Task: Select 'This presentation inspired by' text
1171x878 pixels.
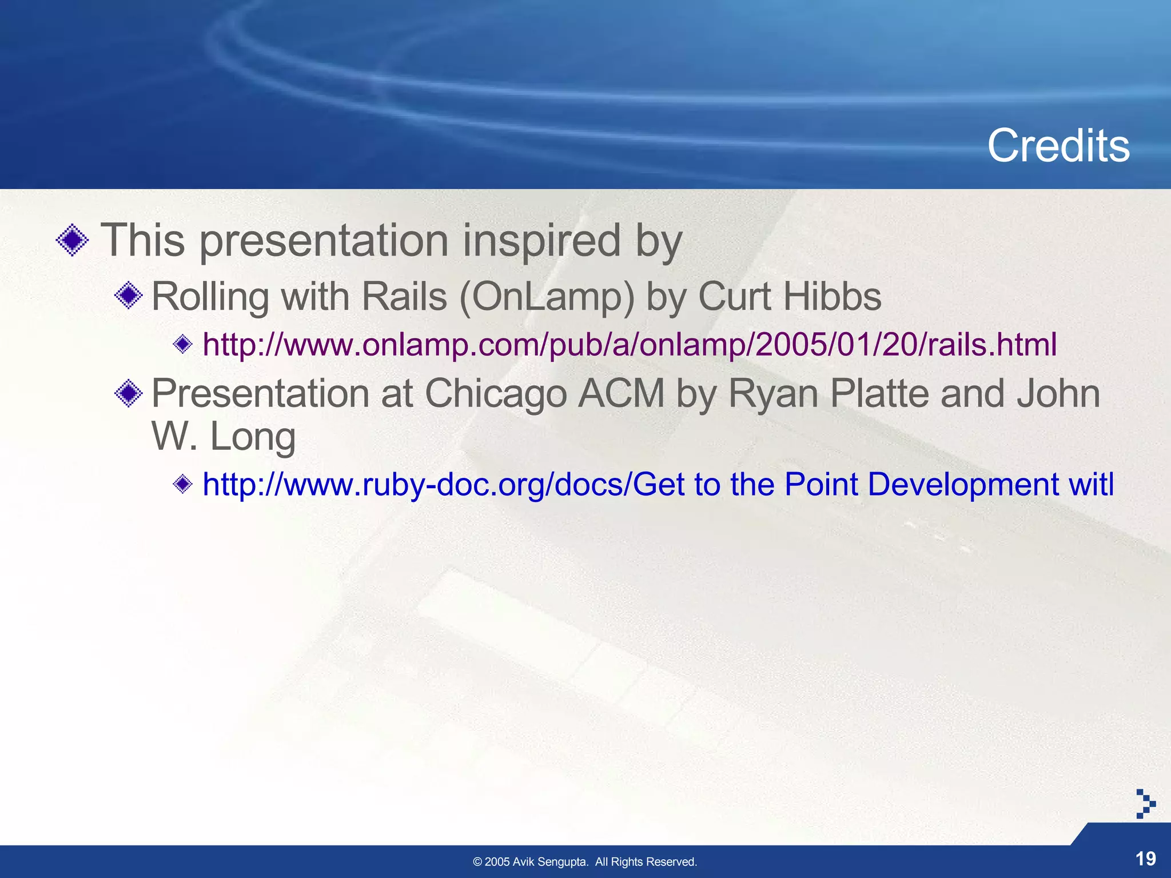Action: click(392, 241)
